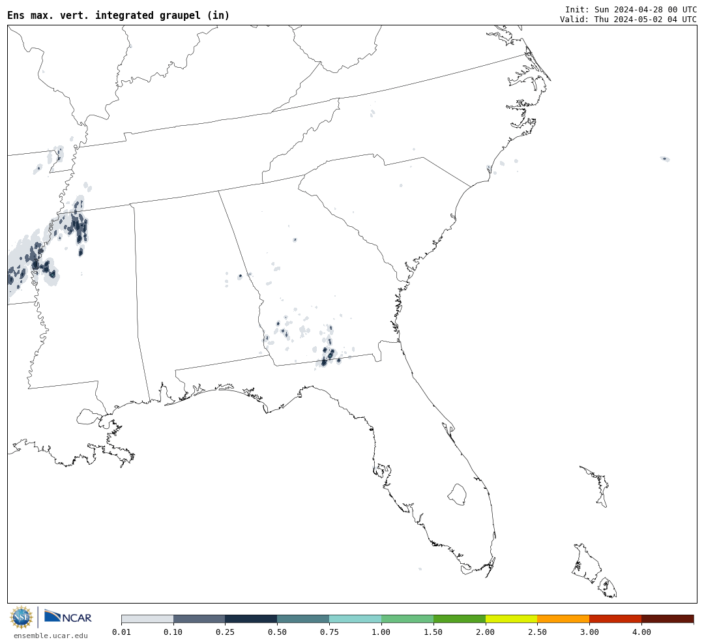Click the 0.50 colorbar tick label
The image size is (704, 644).
pyautogui.click(x=278, y=632)
